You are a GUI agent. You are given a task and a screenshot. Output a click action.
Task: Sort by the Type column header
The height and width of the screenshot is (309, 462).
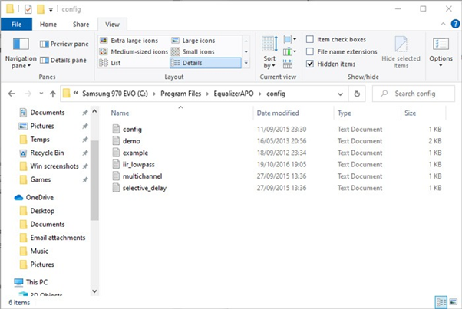pyautogui.click(x=368, y=113)
